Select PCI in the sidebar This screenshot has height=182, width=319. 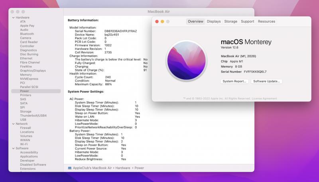[x=22, y=83]
